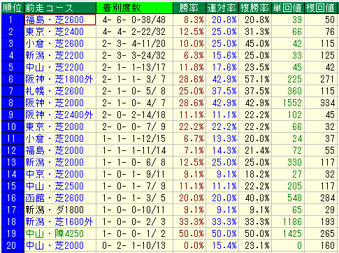Select rank 8 row number cell
Viewport: 339px width, 253px height.
13,103
